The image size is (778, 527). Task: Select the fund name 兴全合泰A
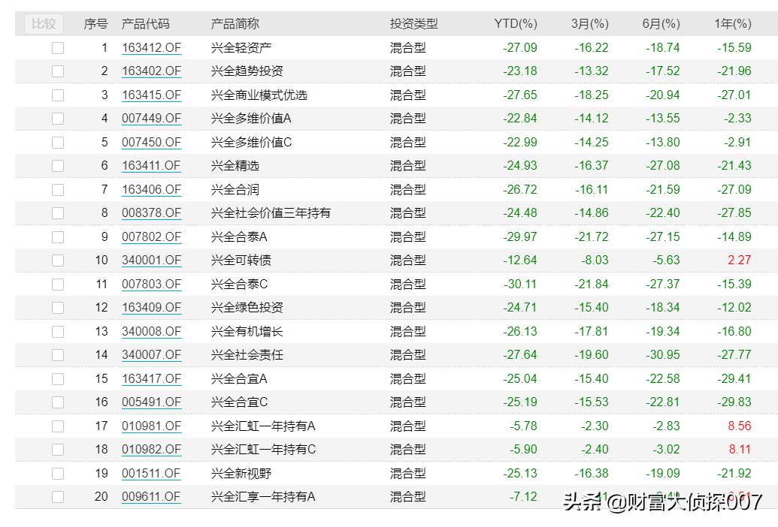239,237
